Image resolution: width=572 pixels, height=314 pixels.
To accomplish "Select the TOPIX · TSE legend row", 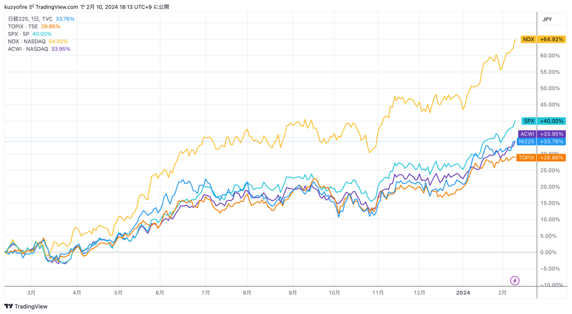I will (x=34, y=27).
